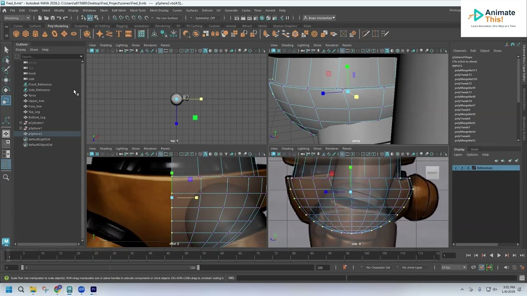Activate the Lasso Select tool
Screen dimensions: 527x296
pyautogui.click(x=6, y=60)
